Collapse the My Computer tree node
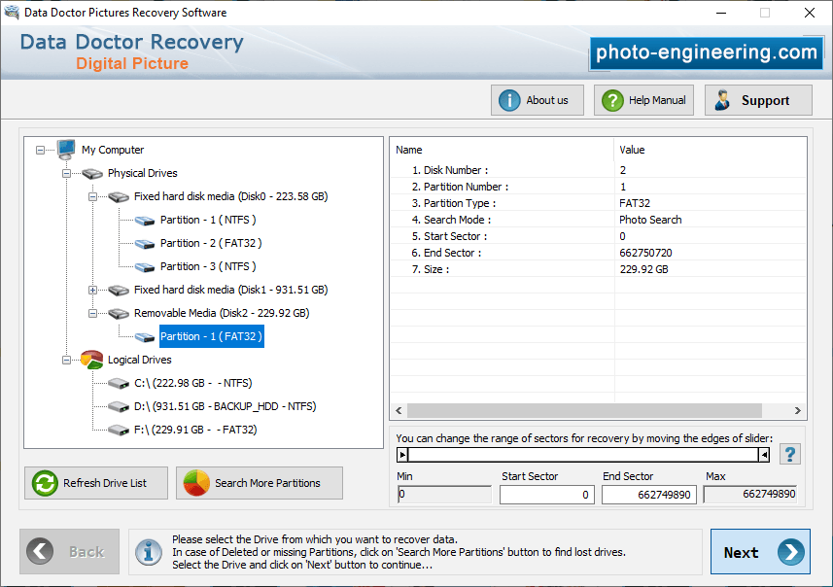833x587 pixels. [x=41, y=150]
